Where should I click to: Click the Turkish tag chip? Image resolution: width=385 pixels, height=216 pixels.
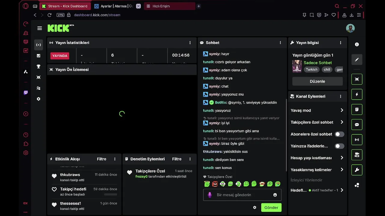point(312,69)
